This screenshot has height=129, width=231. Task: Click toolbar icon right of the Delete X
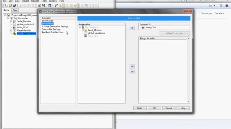39,6
